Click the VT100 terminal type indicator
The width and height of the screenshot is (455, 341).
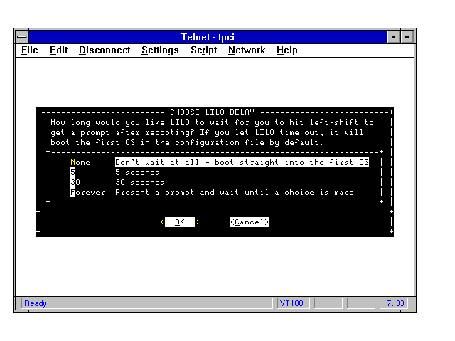tap(291, 303)
